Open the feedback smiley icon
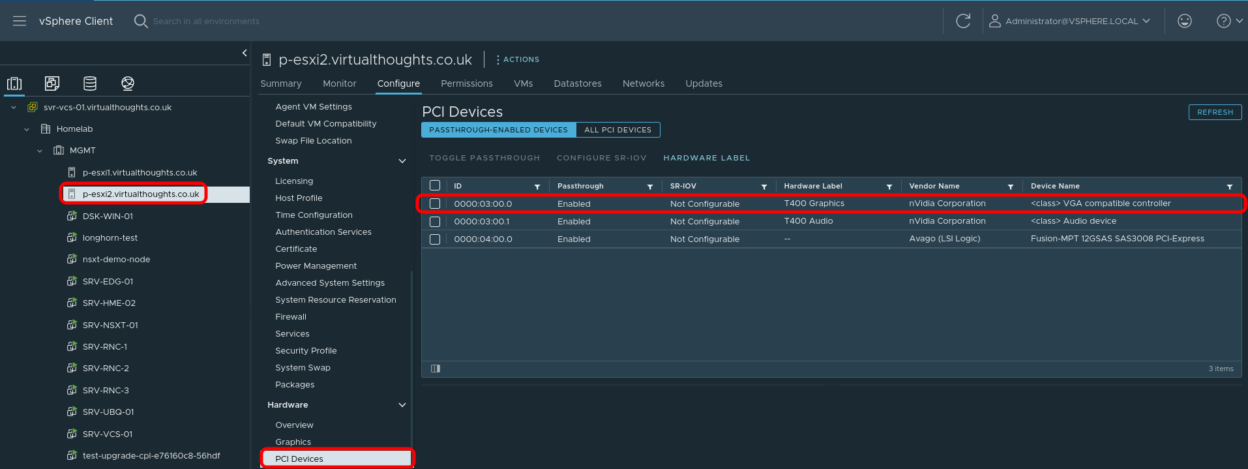The width and height of the screenshot is (1248, 469). pyautogui.click(x=1185, y=21)
